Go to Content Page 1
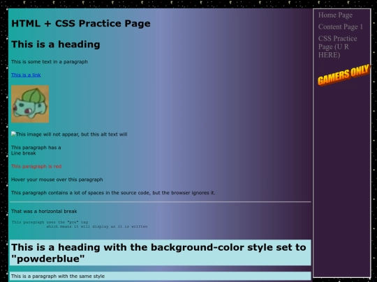The image size is (377, 282). pos(341,27)
